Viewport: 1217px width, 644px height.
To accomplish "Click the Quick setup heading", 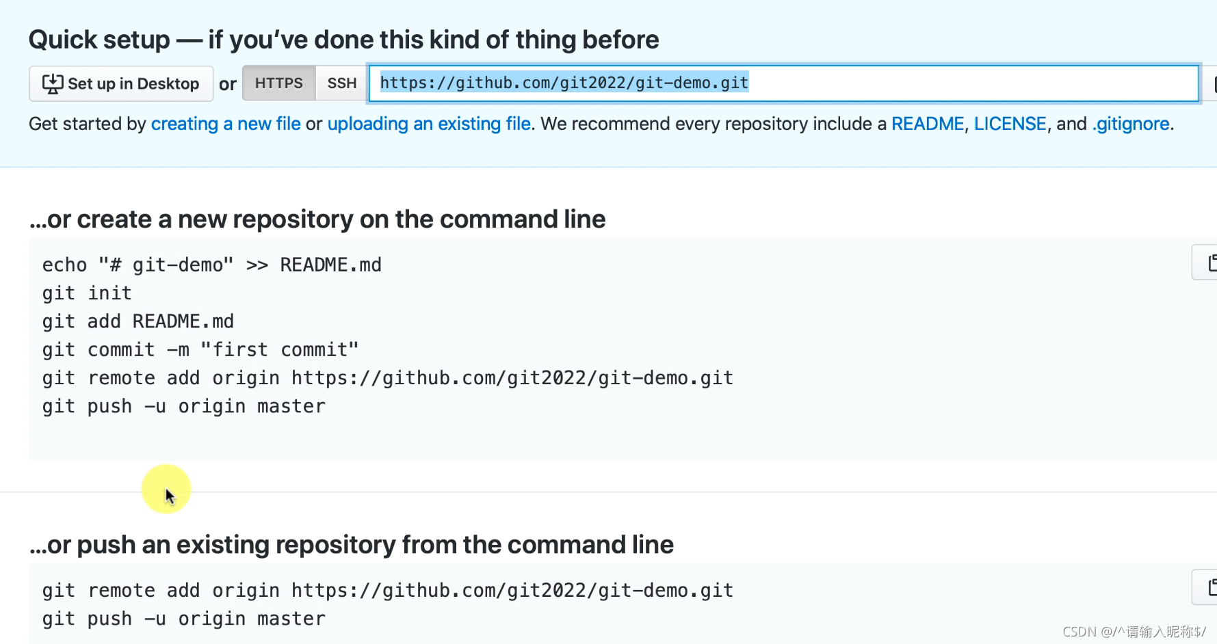I will pyautogui.click(x=343, y=40).
